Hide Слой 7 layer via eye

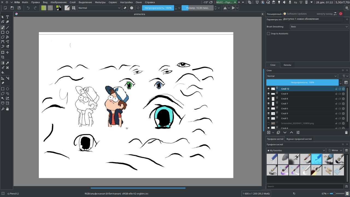269,104
